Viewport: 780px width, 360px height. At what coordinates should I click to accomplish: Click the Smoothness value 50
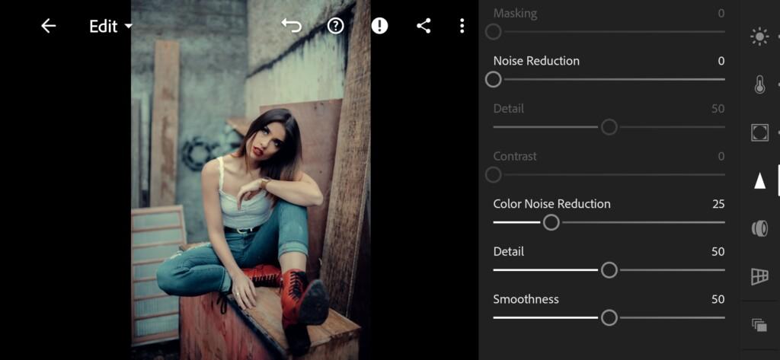tap(718, 299)
